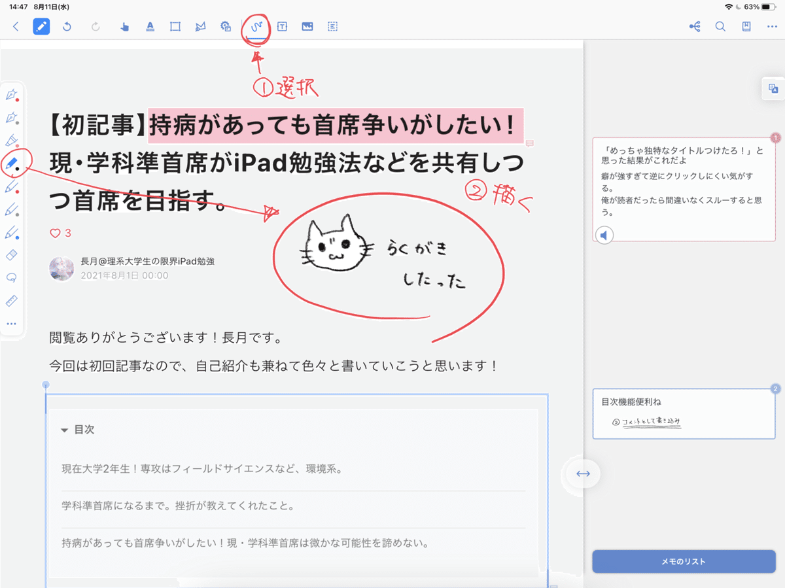Open the translate icon on right panel
785x588 pixels.
773,89
